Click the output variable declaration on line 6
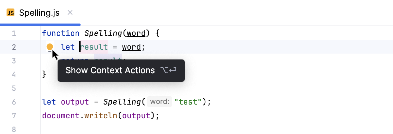393x134 pixels. [75, 102]
